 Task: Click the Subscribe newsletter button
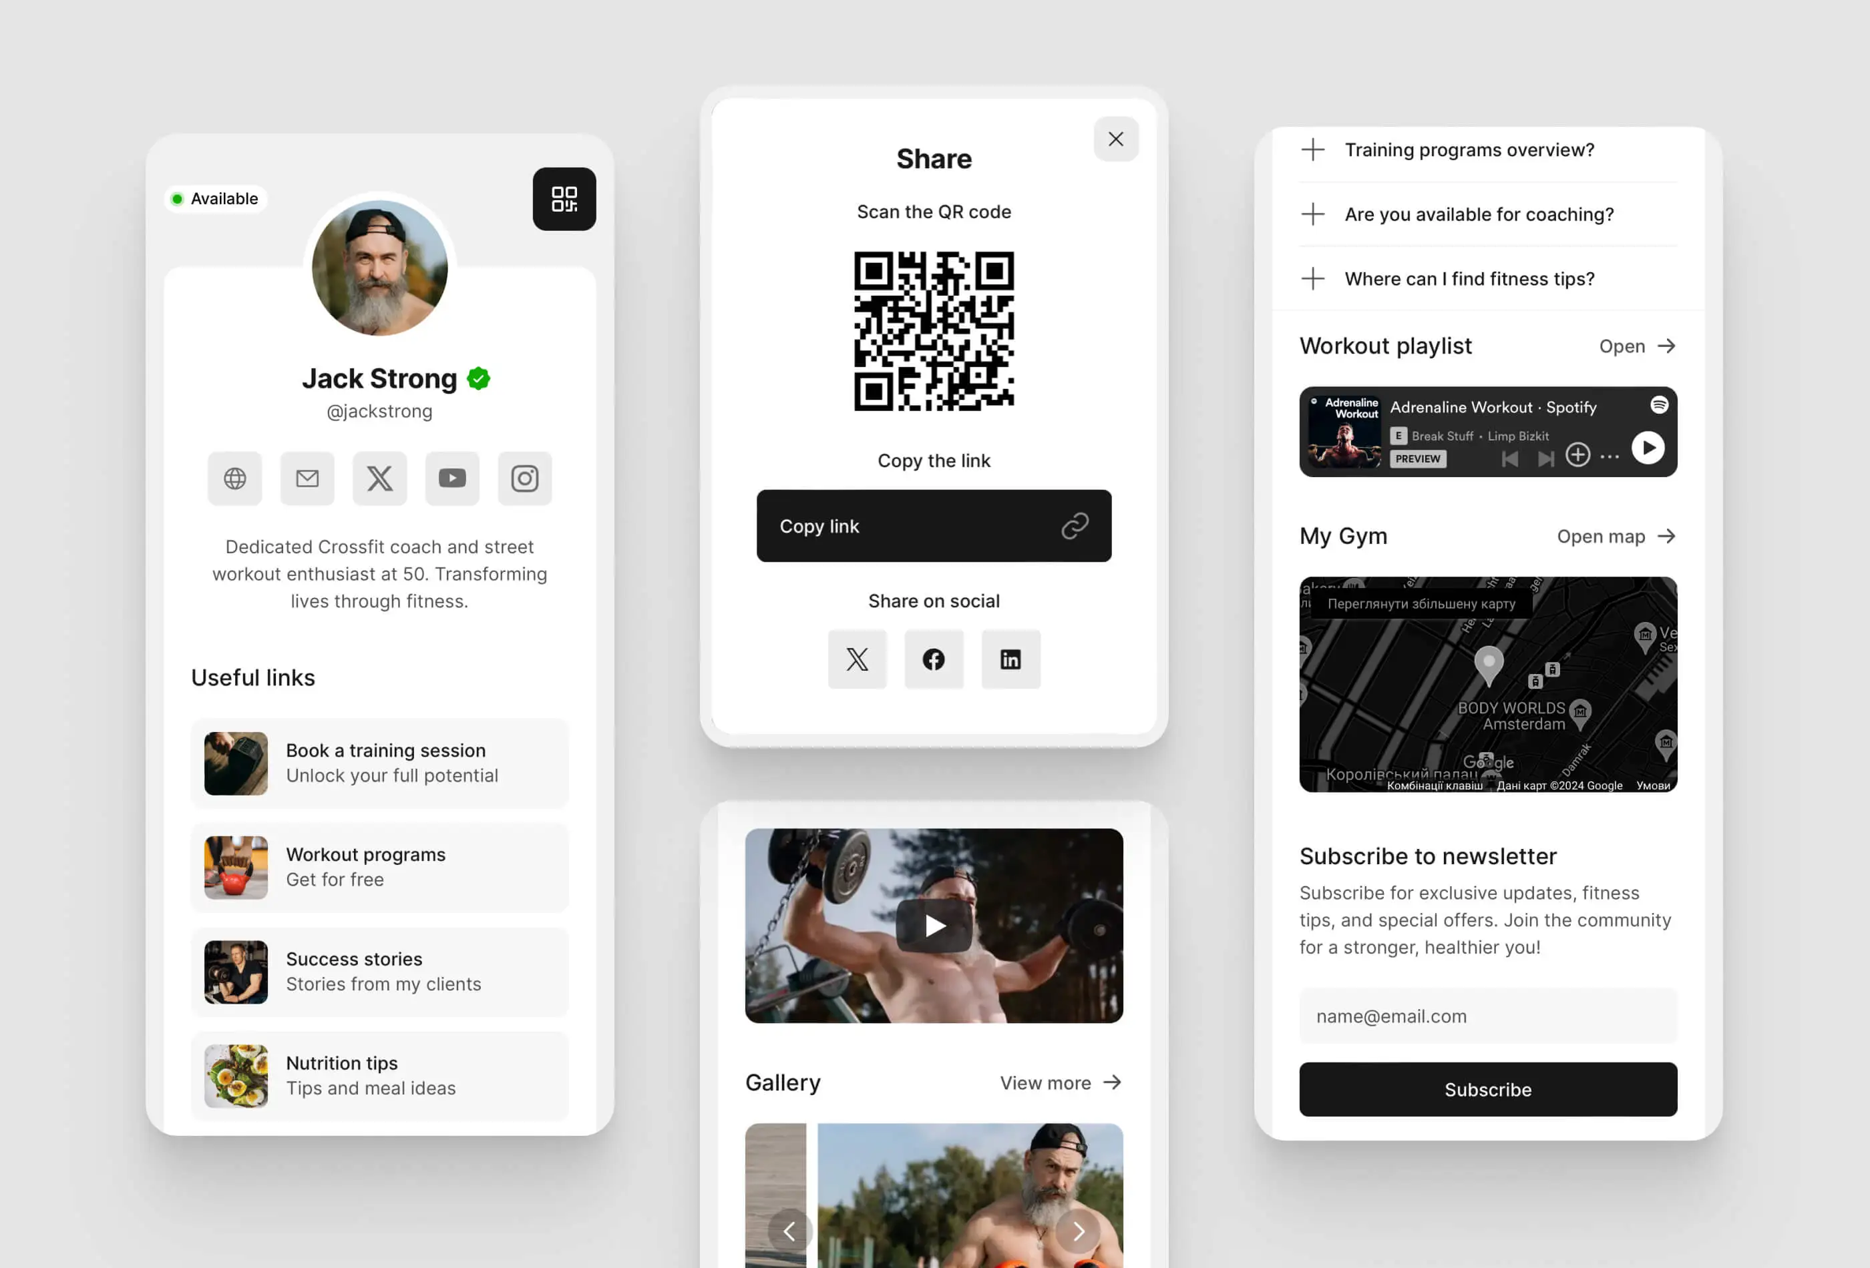coord(1488,1090)
